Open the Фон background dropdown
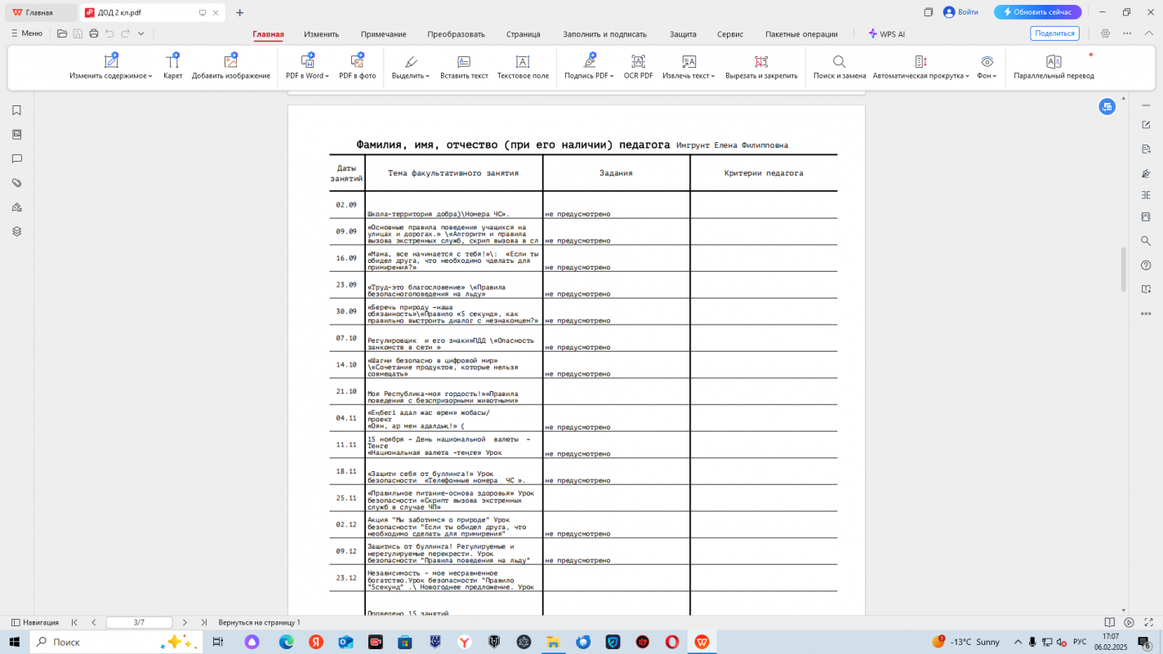 point(995,76)
